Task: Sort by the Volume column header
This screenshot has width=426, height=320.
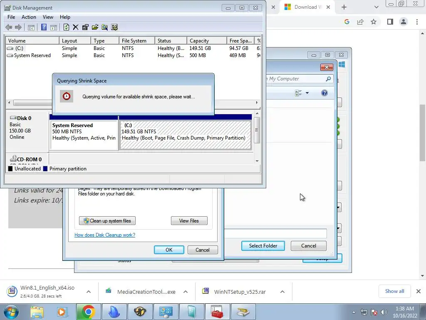Action: pyautogui.click(x=32, y=40)
